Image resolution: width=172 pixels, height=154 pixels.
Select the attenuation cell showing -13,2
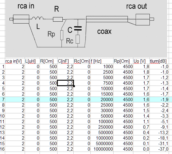159,133
